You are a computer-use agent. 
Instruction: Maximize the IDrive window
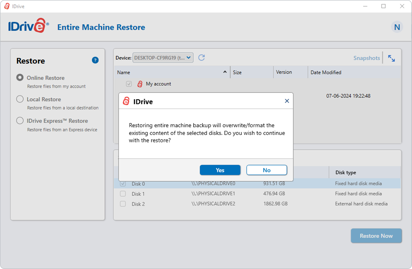(x=383, y=6)
